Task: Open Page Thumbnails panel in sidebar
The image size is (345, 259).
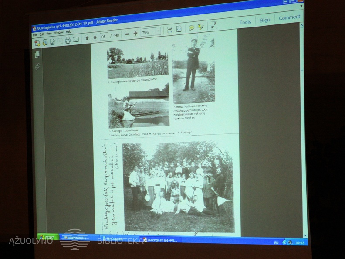Action: (37, 55)
